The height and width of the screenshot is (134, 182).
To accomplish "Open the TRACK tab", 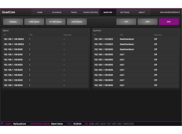I will click(x=74, y=13).
